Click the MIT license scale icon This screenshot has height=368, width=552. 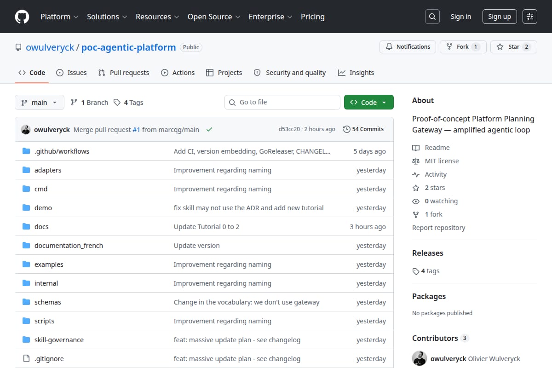(x=416, y=161)
